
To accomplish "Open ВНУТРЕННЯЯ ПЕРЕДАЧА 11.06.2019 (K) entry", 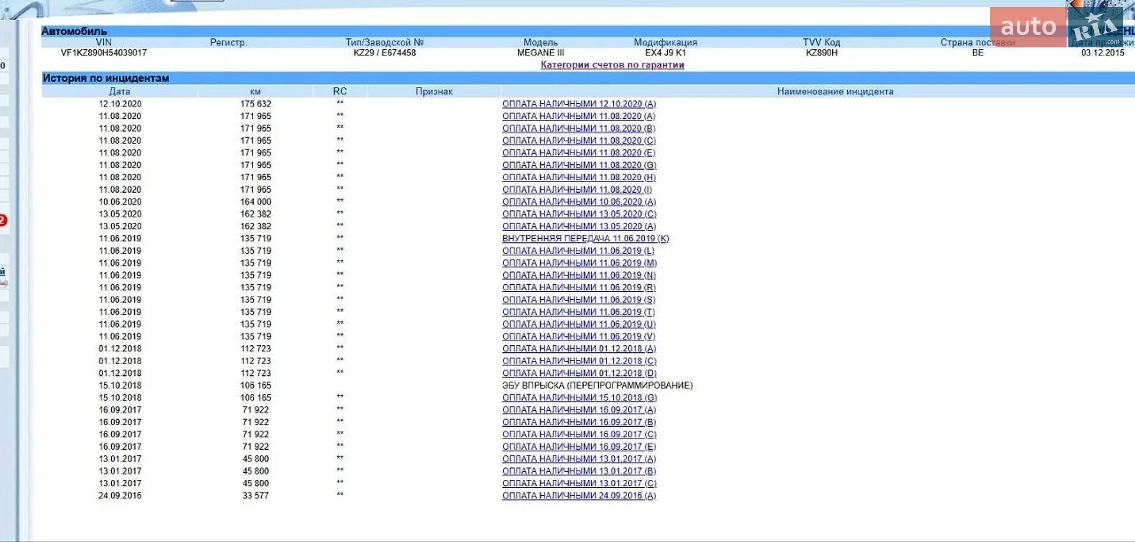I will (585, 239).
